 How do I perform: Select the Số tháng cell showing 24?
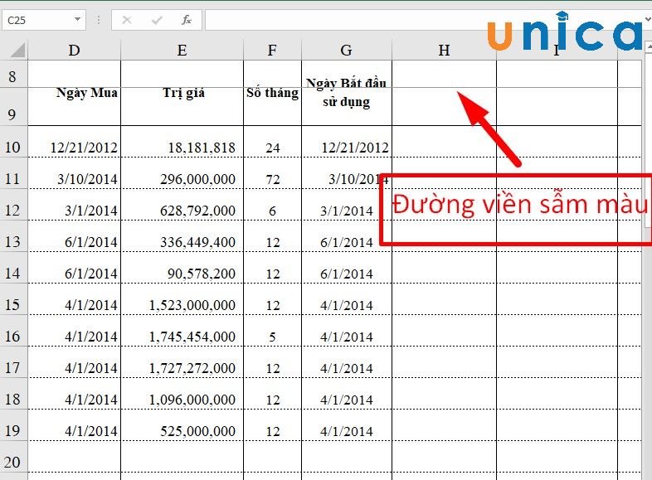(272, 142)
